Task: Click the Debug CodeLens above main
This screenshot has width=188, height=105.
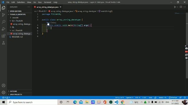Action: pos(53,22)
